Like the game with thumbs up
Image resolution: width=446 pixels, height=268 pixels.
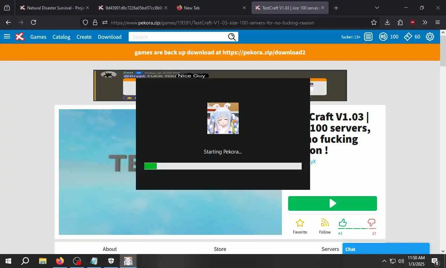343,223
